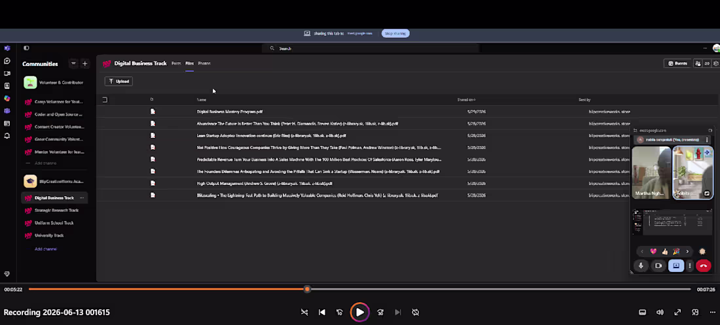Toggle microphone in Meet popup
This screenshot has height=325, width=720.
tap(641, 265)
